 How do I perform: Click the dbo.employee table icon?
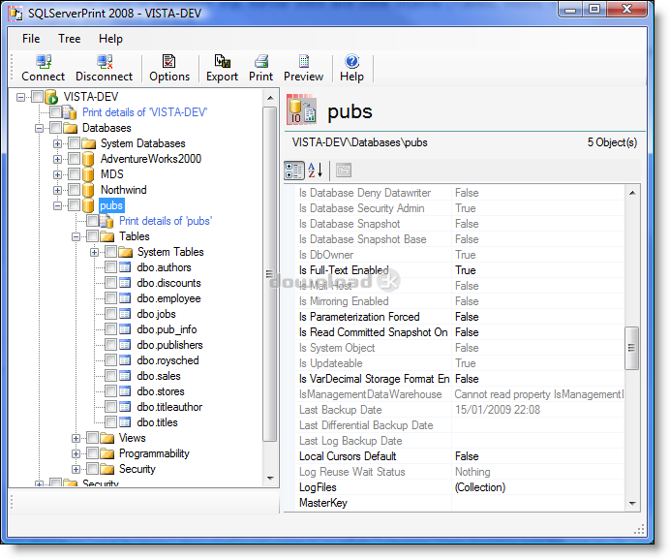(x=125, y=298)
